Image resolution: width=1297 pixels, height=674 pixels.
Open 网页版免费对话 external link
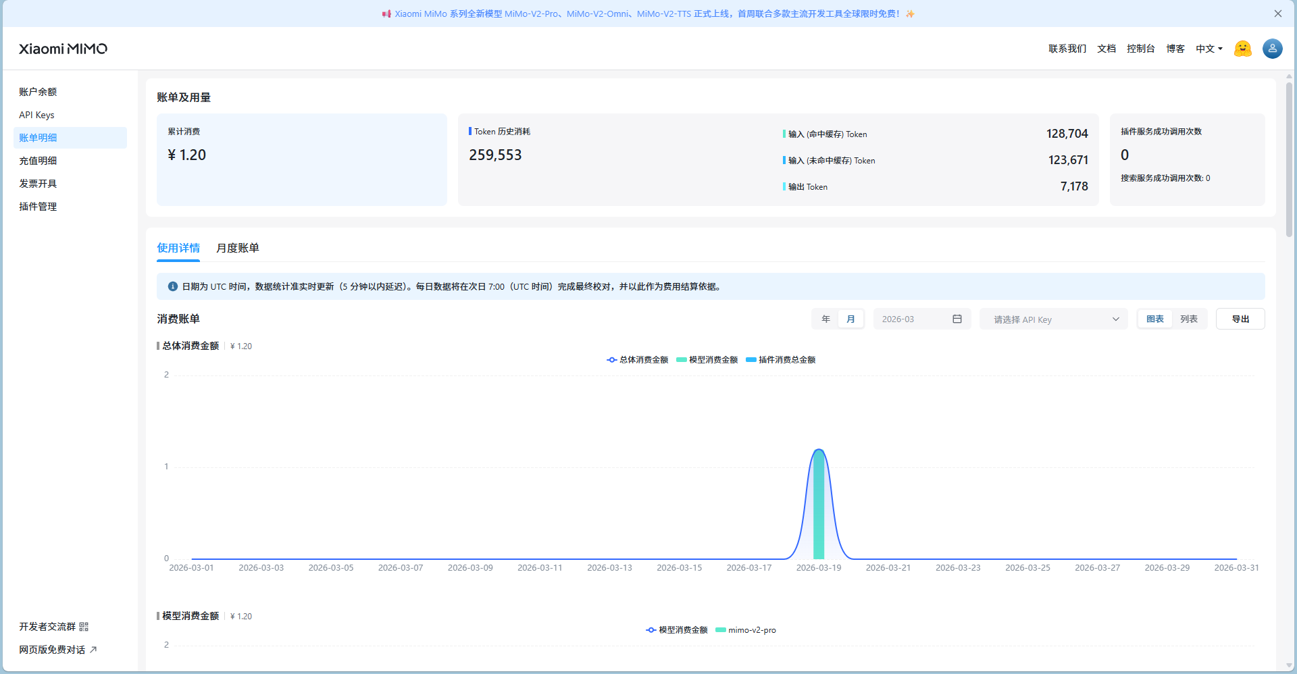(58, 650)
